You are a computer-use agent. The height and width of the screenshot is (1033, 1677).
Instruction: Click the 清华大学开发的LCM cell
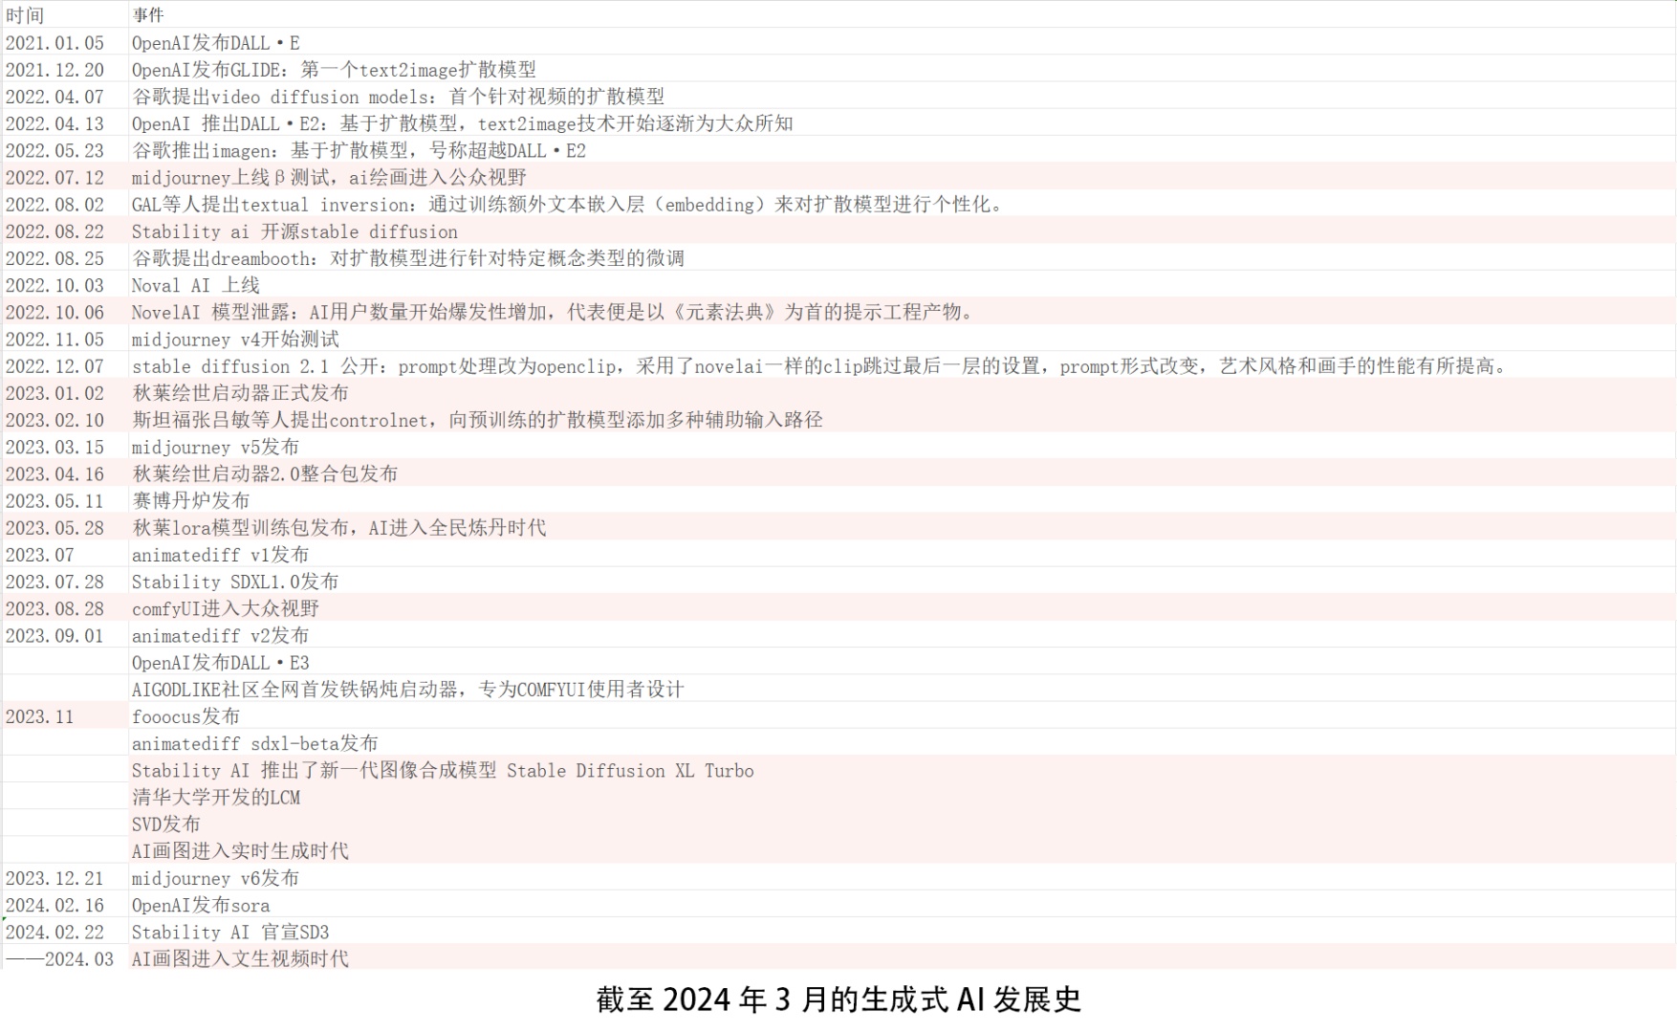[x=902, y=797]
